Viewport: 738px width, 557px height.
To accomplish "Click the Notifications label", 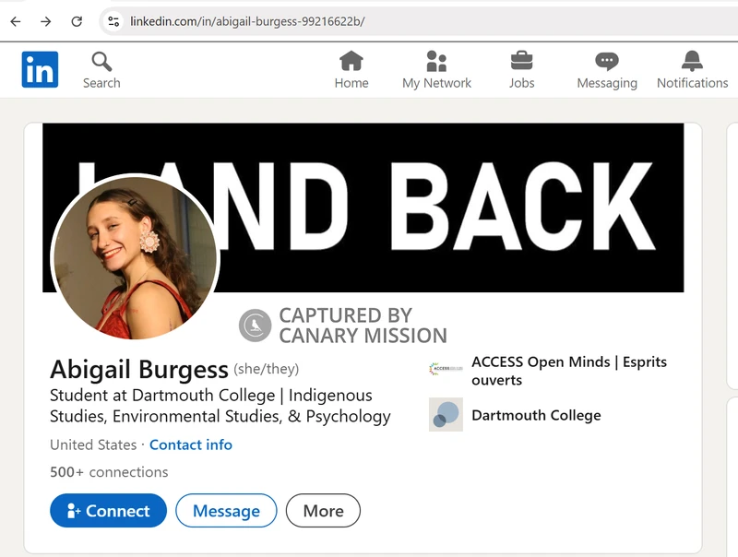I will point(693,83).
